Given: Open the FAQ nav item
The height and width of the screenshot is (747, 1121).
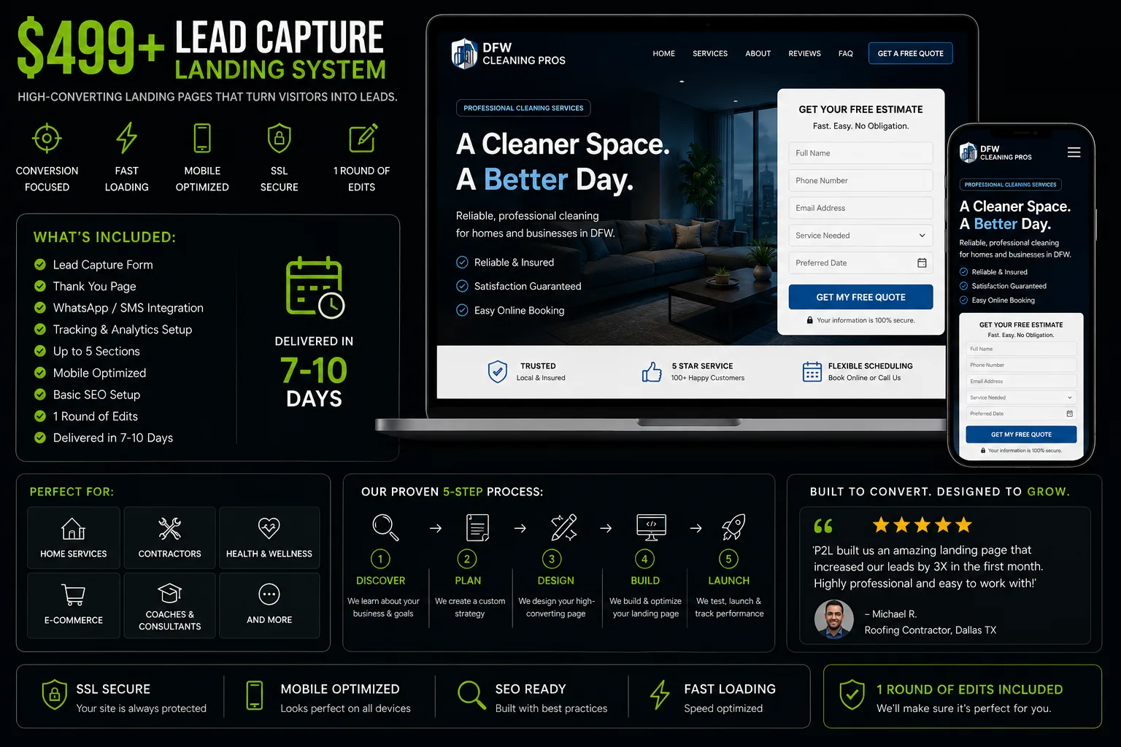Looking at the screenshot, I should [845, 53].
